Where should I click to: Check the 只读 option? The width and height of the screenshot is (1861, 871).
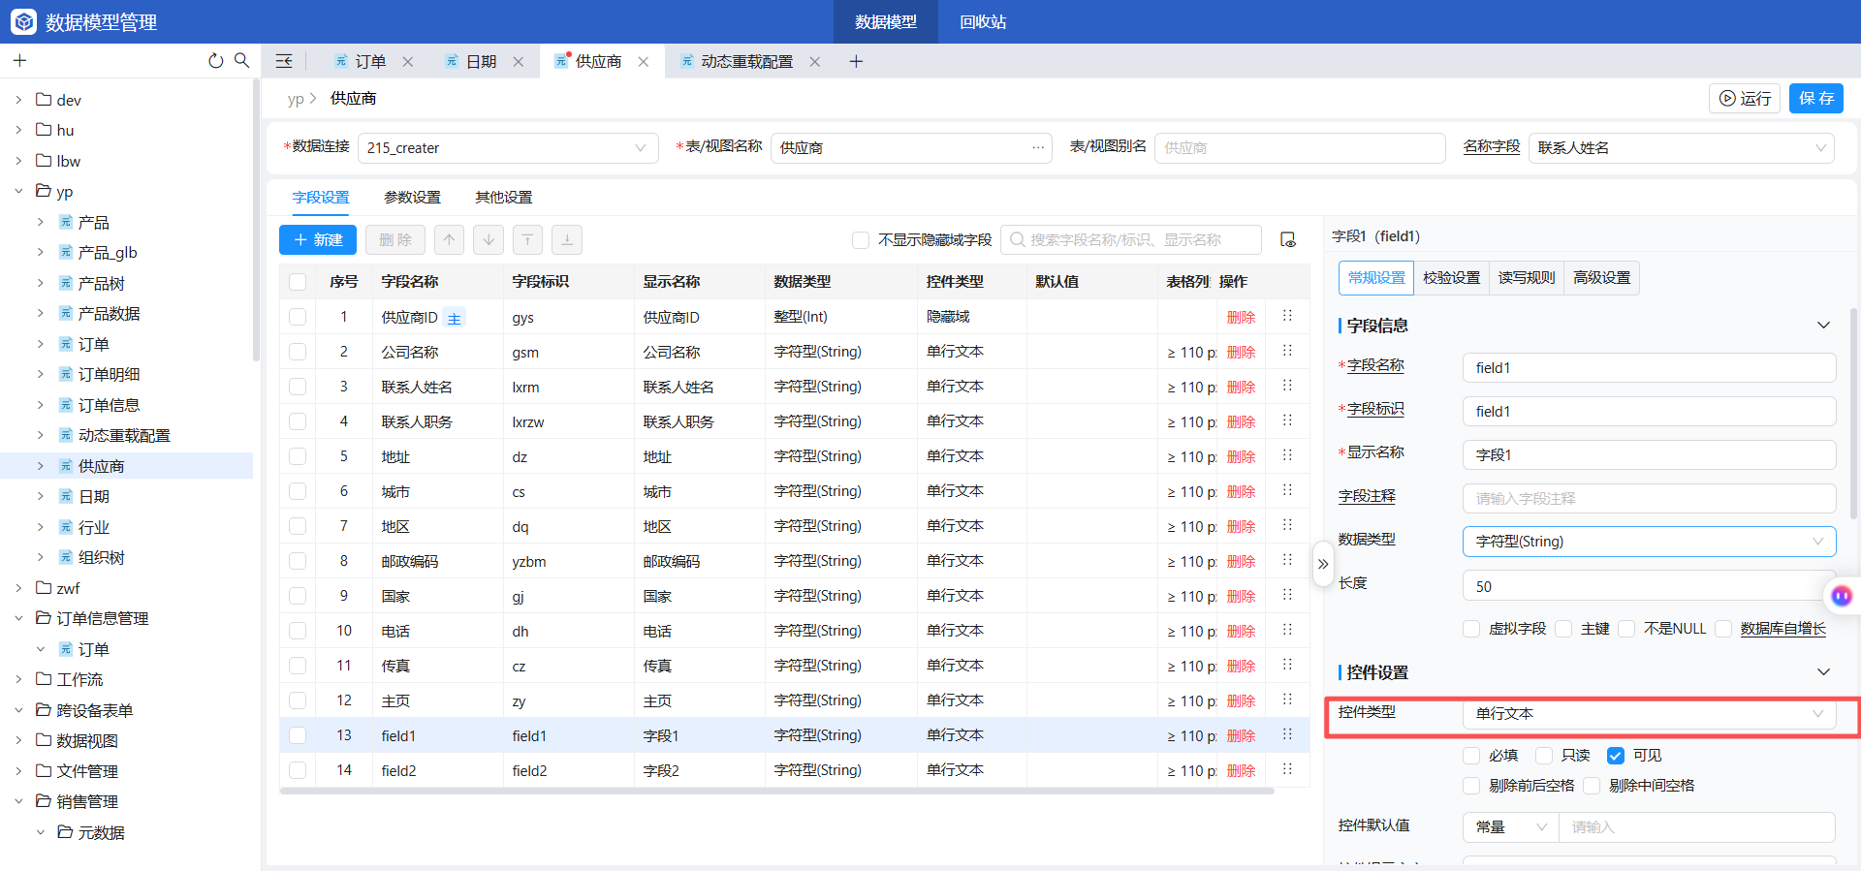1544,756
